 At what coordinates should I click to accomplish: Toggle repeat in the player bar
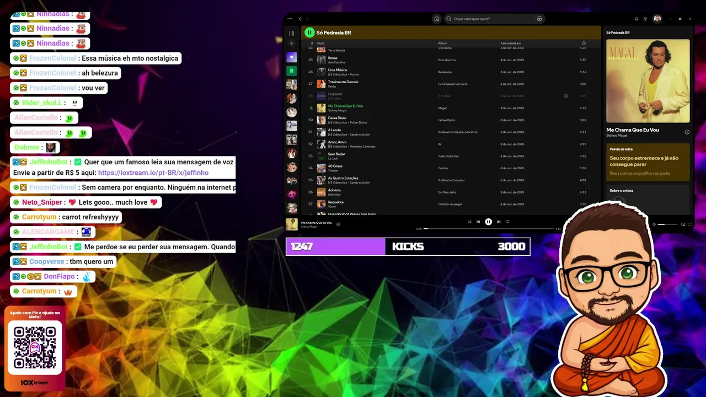point(507,222)
